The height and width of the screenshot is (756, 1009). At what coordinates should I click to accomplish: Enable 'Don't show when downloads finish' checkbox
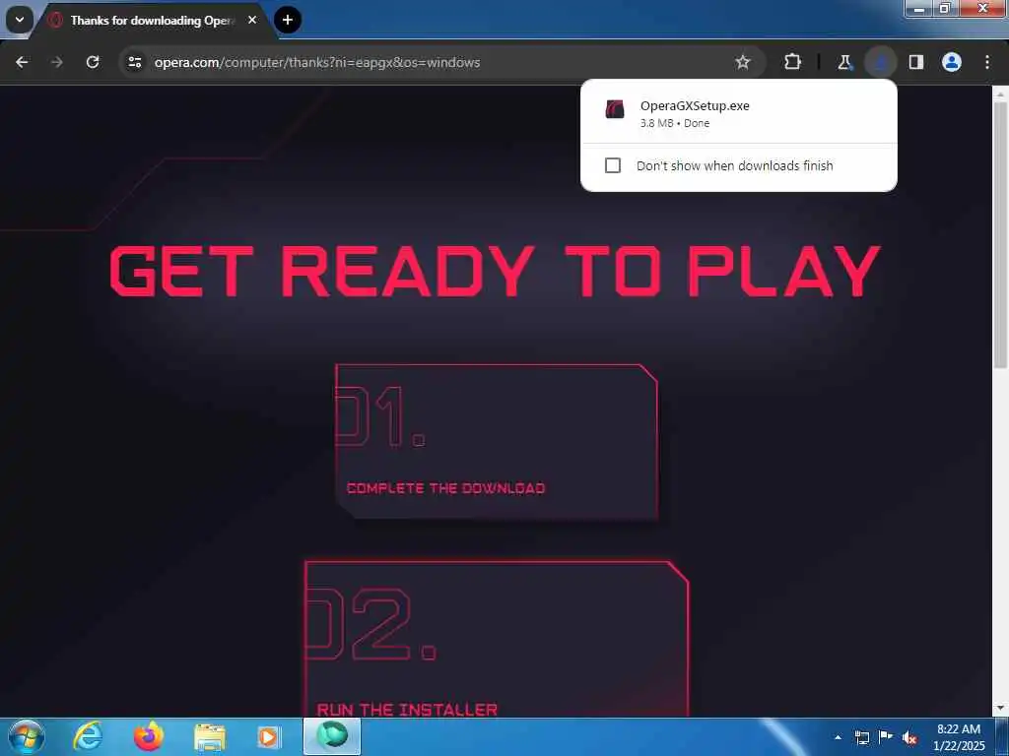pyautogui.click(x=613, y=165)
